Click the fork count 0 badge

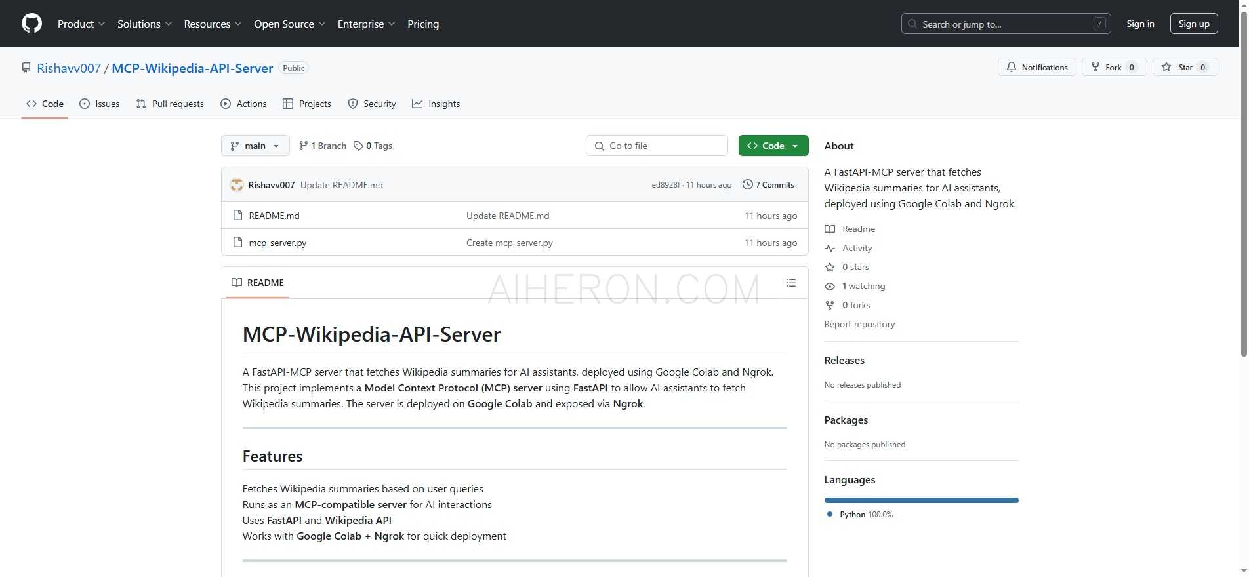1132,67
